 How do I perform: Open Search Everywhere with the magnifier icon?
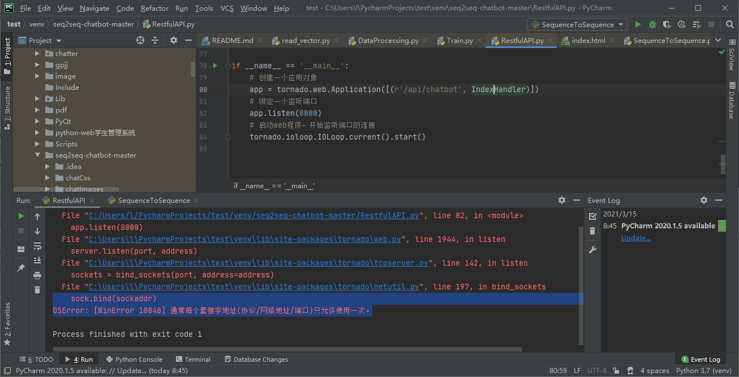[x=729, y=24]
